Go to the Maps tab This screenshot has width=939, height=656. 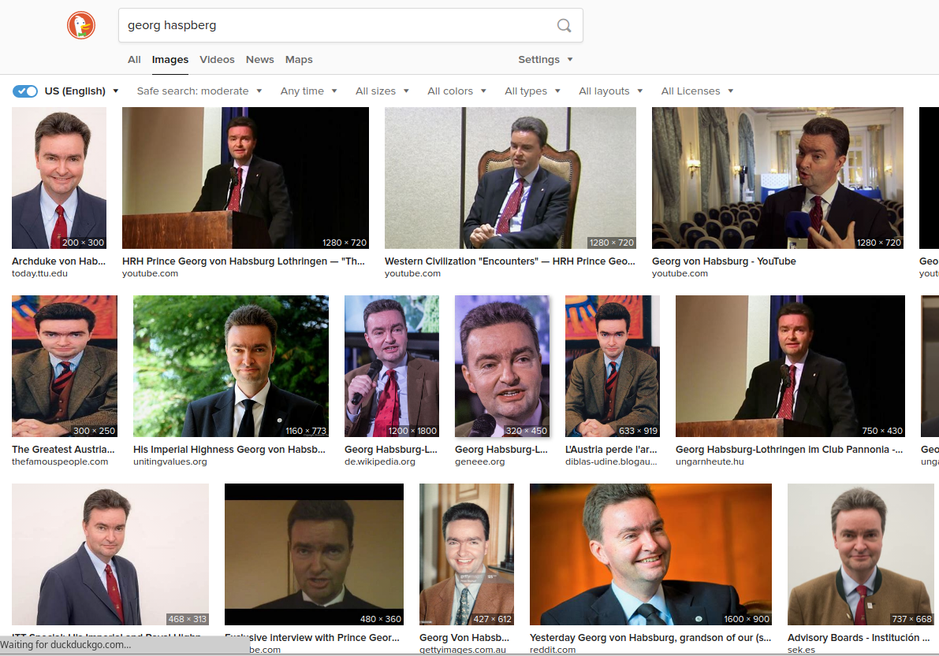(299, 59)
